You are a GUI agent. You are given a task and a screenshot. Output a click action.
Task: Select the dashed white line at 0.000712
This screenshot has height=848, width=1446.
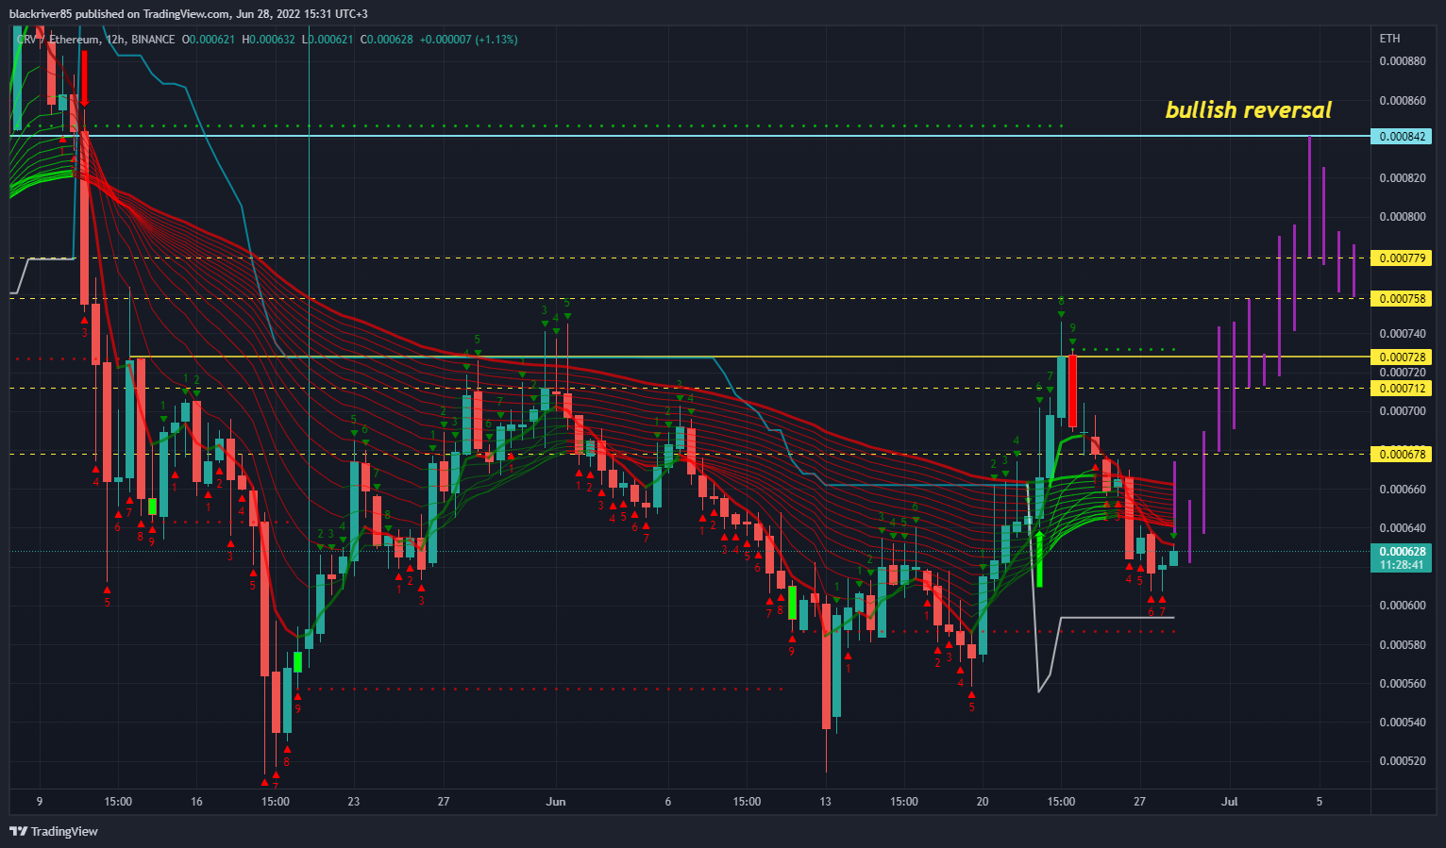click(689, 388)
